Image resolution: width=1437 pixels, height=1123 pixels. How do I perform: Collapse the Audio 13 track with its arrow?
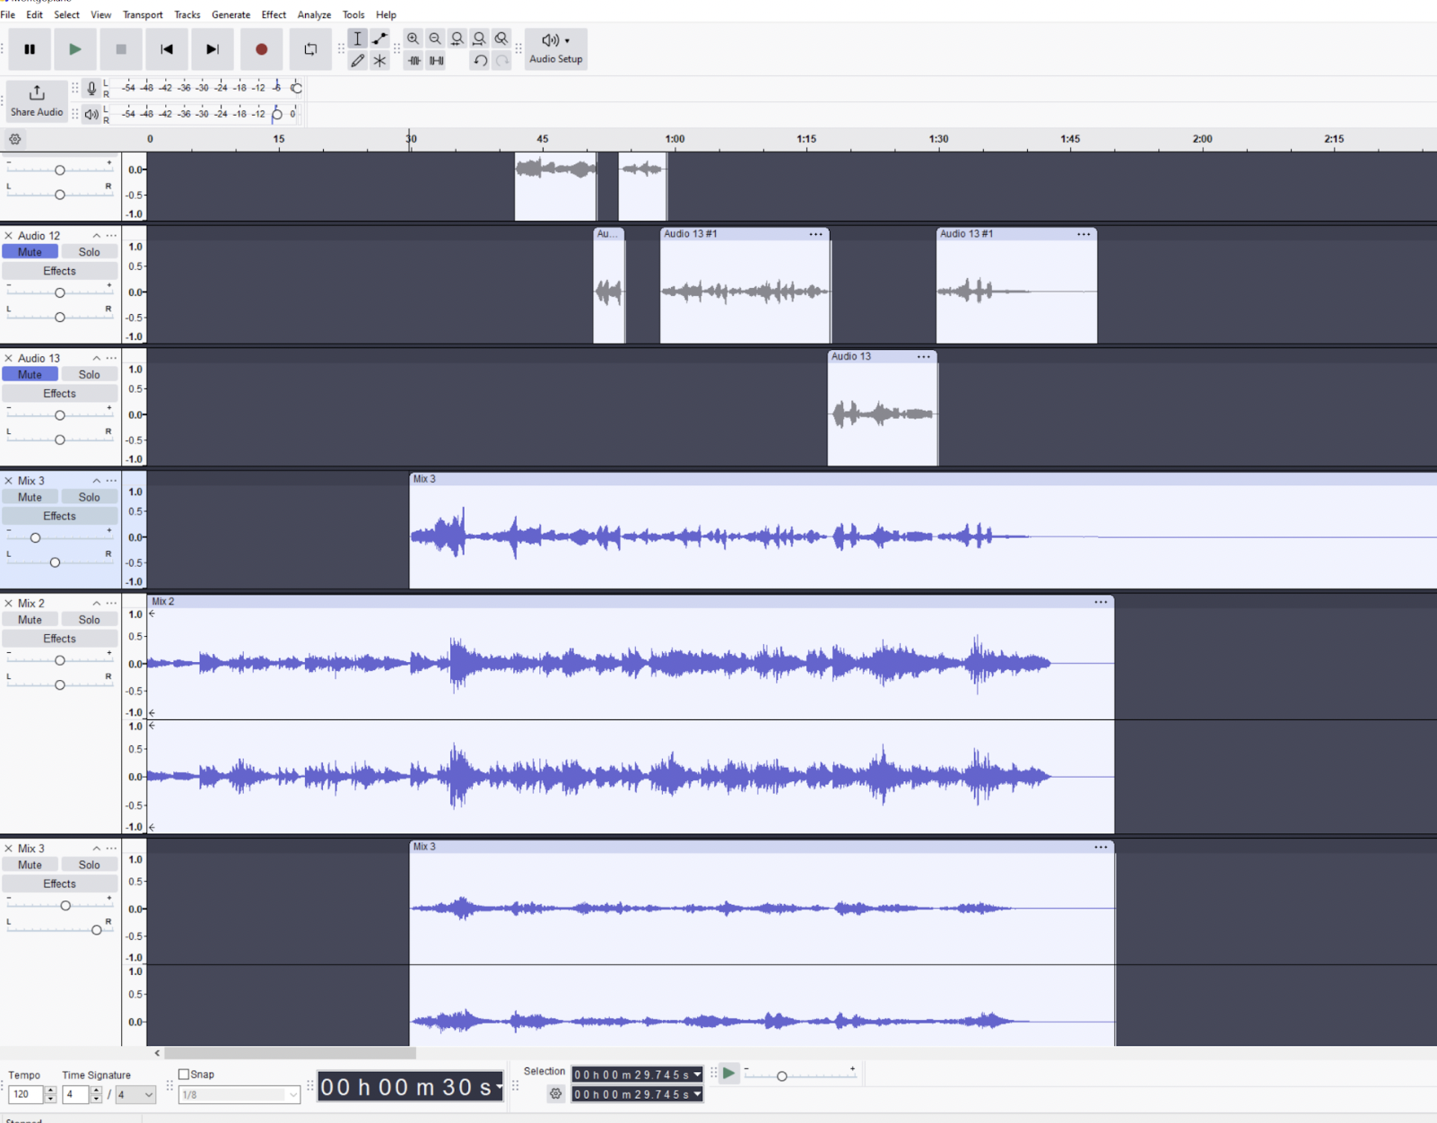(97, 359)
